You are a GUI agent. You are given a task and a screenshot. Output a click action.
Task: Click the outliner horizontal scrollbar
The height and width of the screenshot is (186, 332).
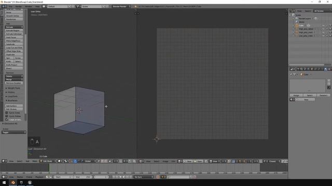(307, 65)
